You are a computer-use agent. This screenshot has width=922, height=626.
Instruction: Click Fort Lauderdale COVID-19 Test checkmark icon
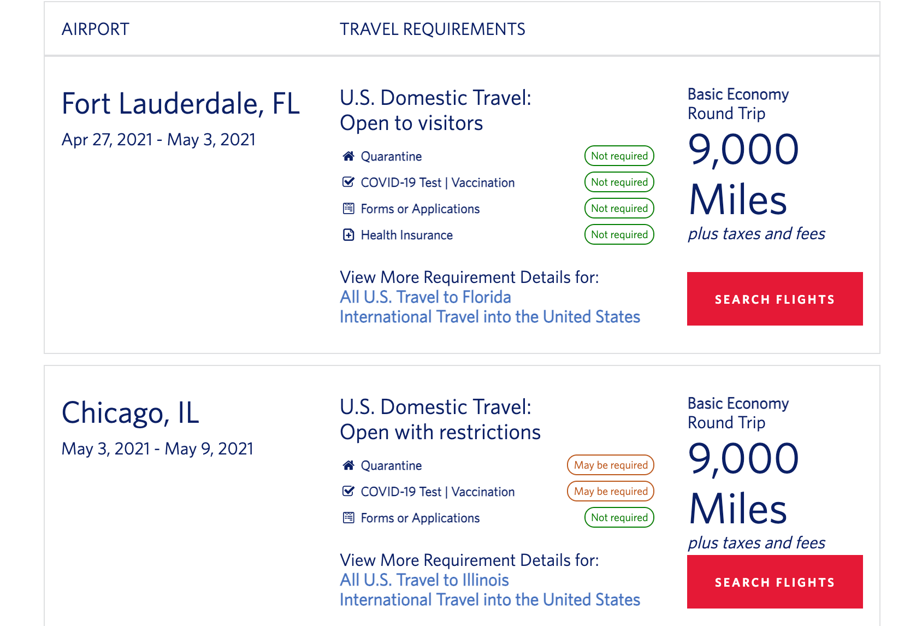pos(348,182)
